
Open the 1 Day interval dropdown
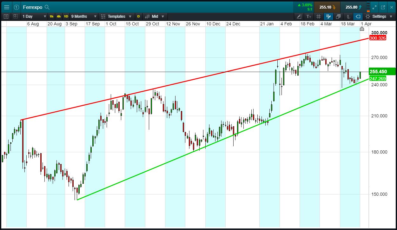click(x=34, y=16)
